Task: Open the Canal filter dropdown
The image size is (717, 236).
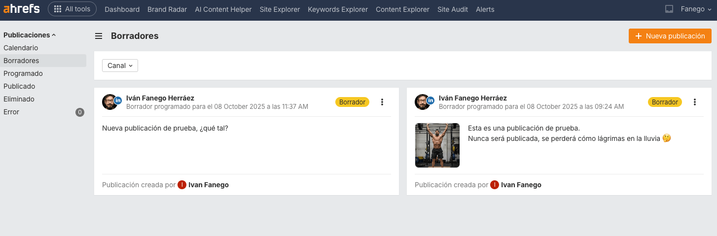Action: [120, 66]
